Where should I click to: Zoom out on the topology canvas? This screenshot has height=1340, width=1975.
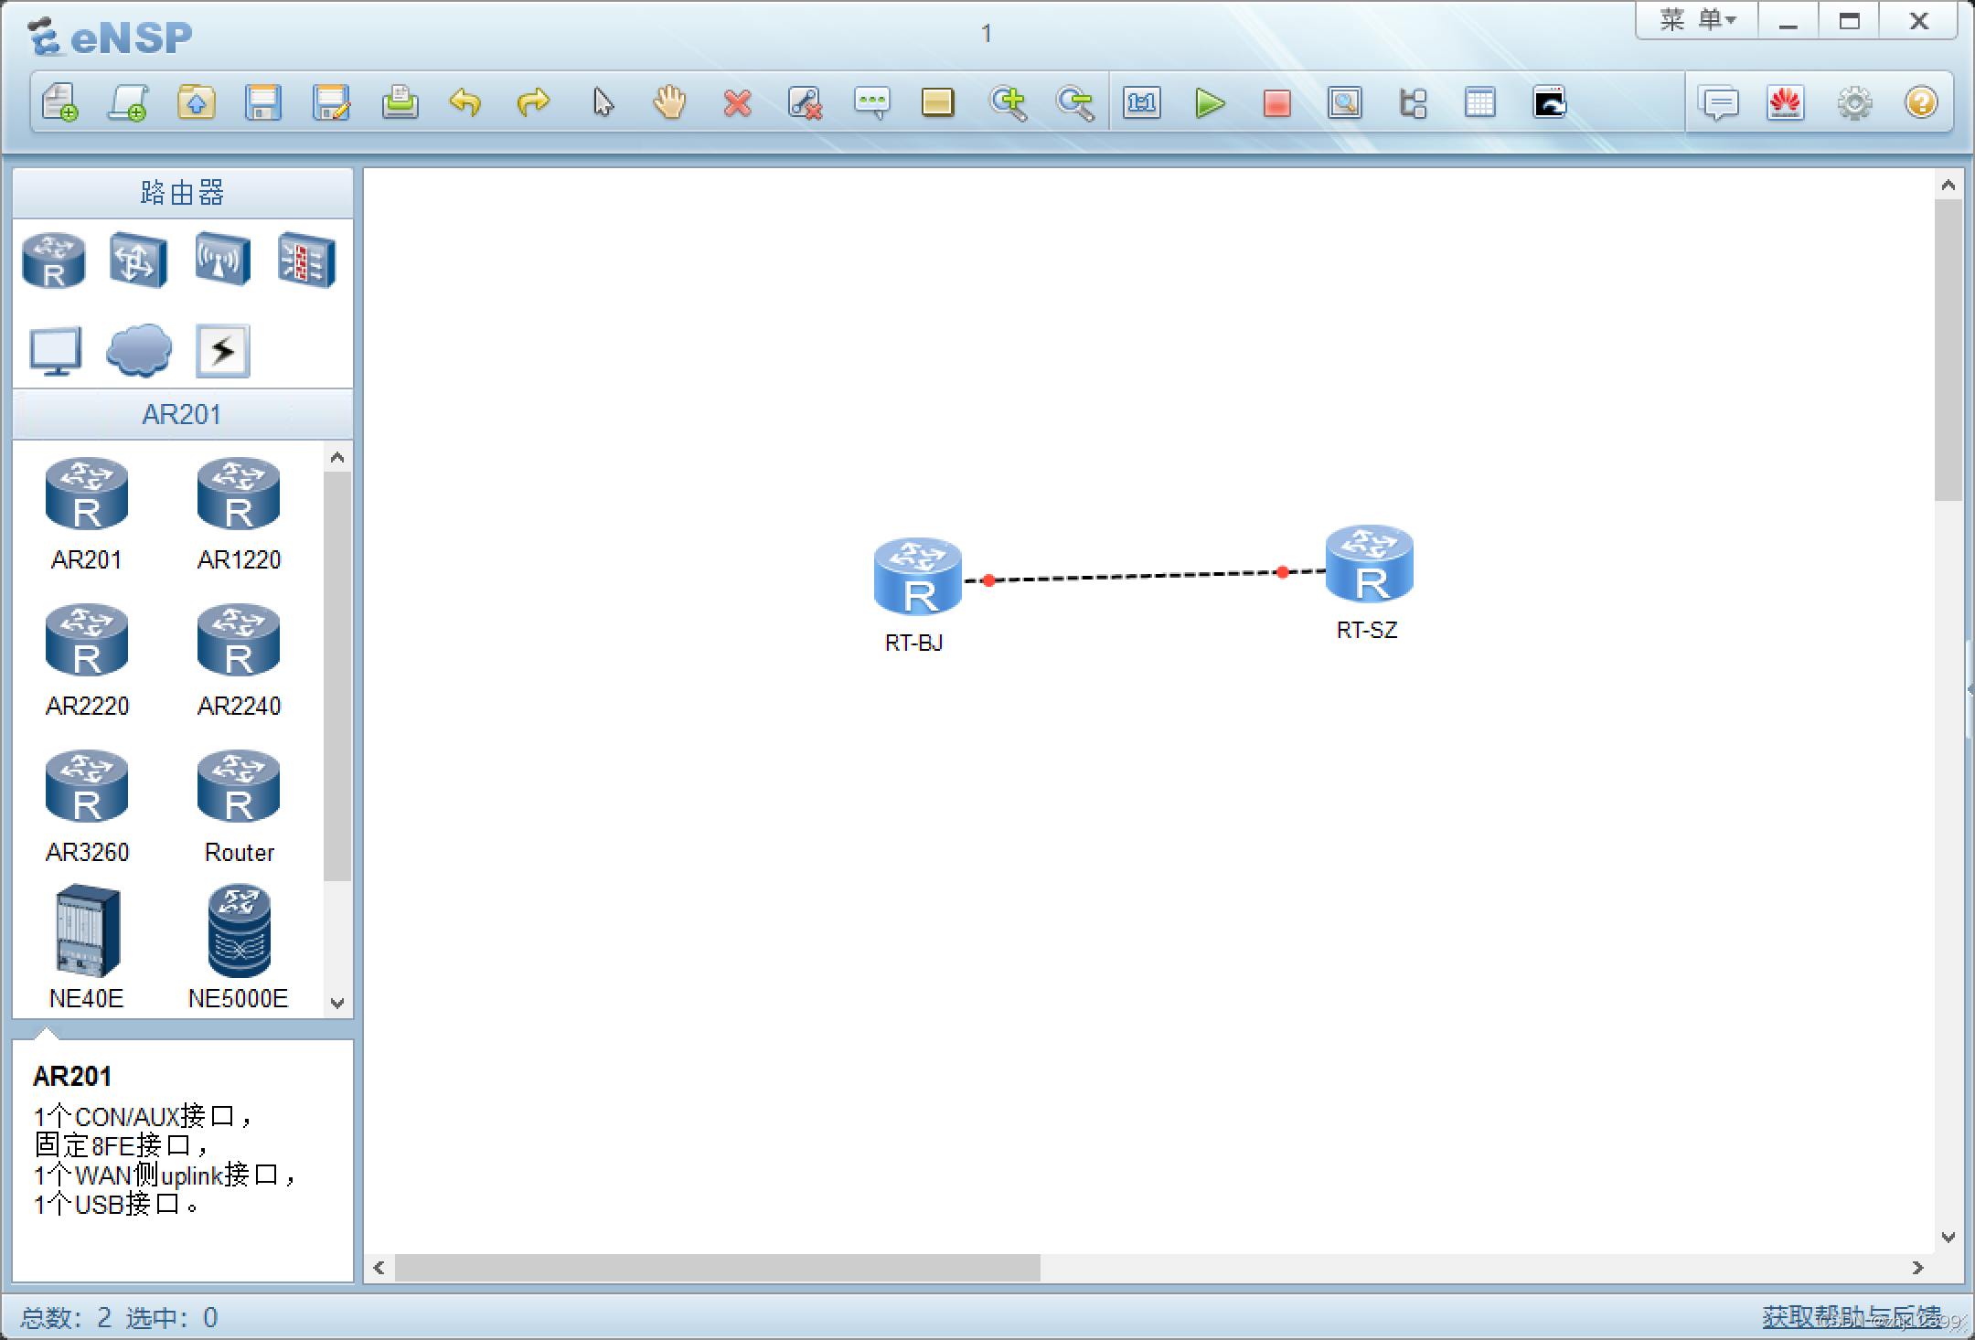point(1074,102)
